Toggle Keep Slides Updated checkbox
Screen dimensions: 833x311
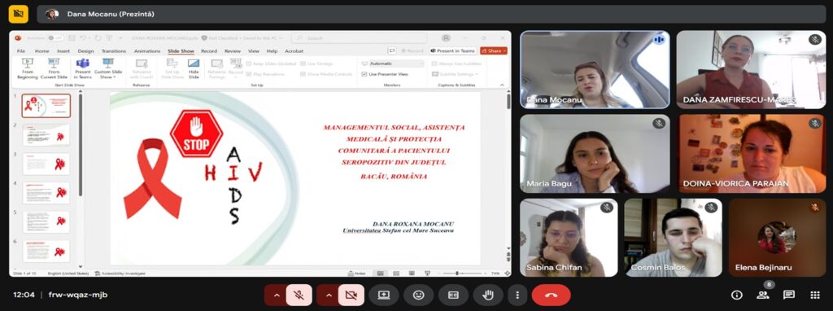[x=248, y=64]
